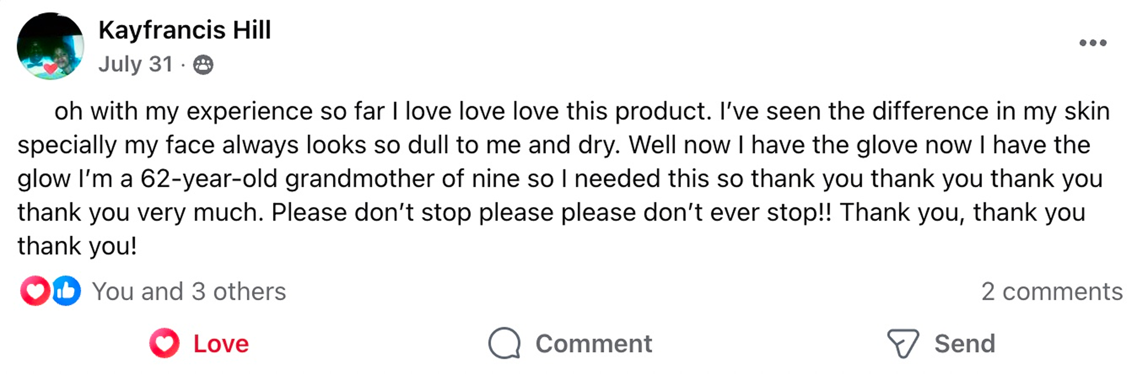Click the blue thumbs-up reaction icon

pyautogui.click(x=67, y=291)
